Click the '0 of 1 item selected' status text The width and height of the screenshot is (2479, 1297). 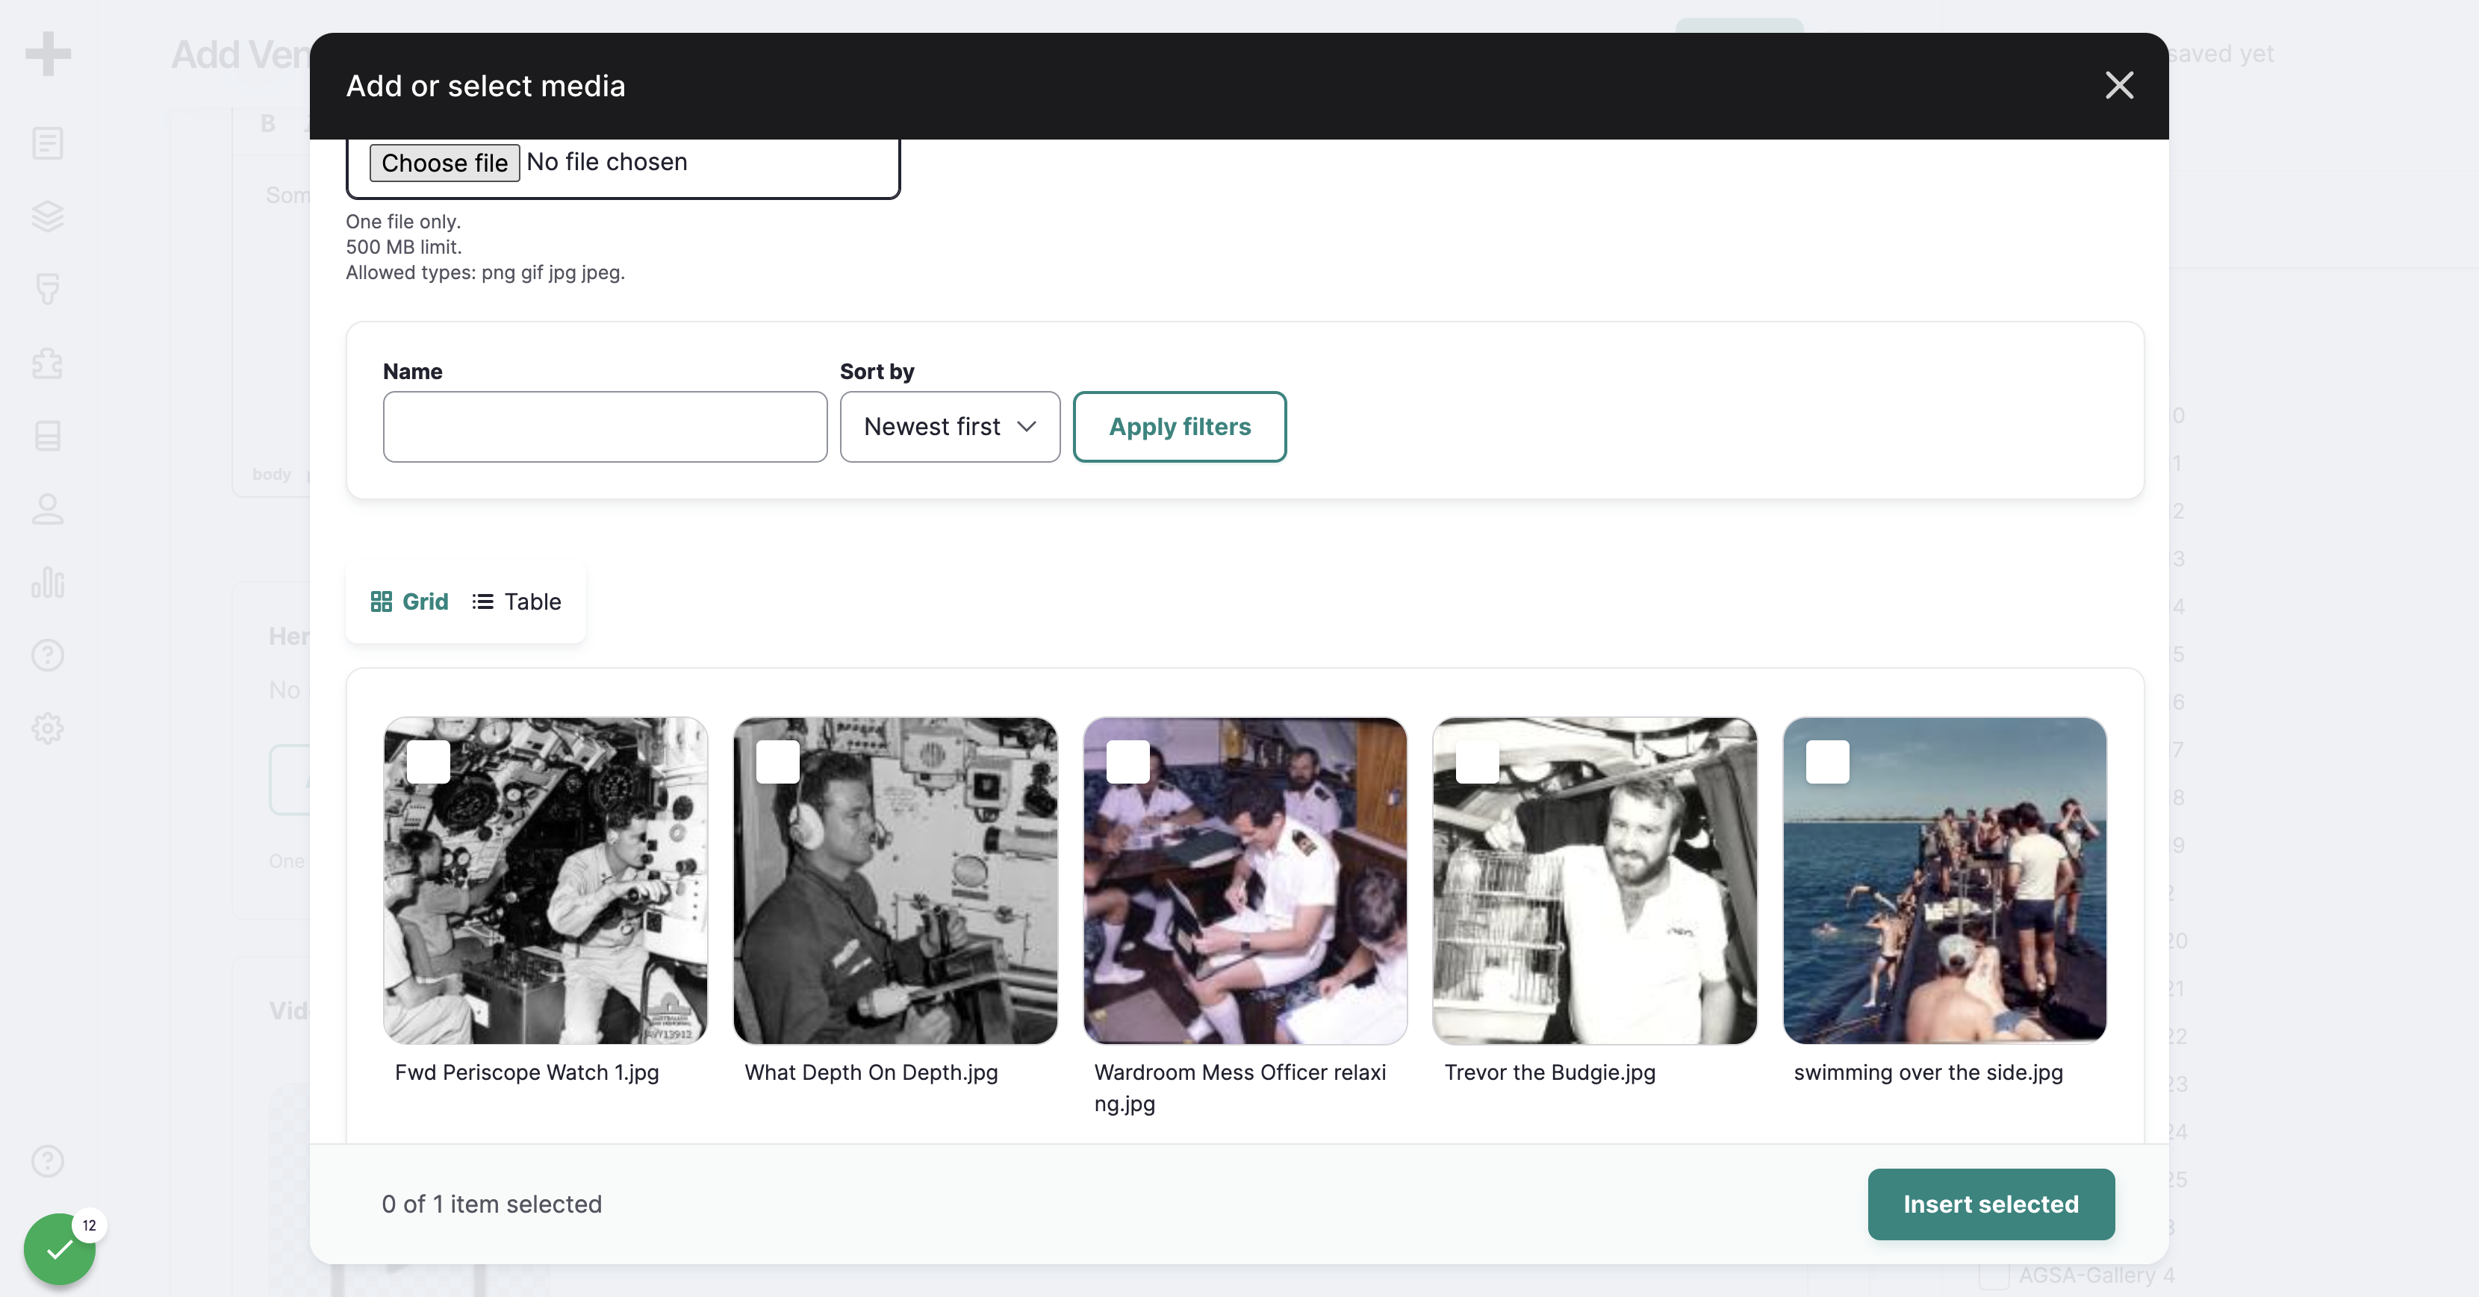click(x=492, y=1204)
